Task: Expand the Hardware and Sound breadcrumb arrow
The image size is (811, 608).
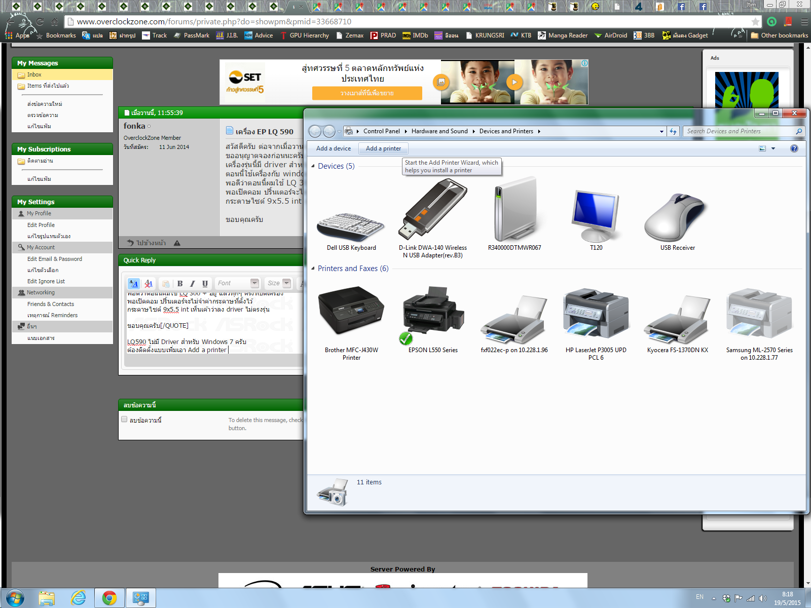Action: click(x=474, y=131)
